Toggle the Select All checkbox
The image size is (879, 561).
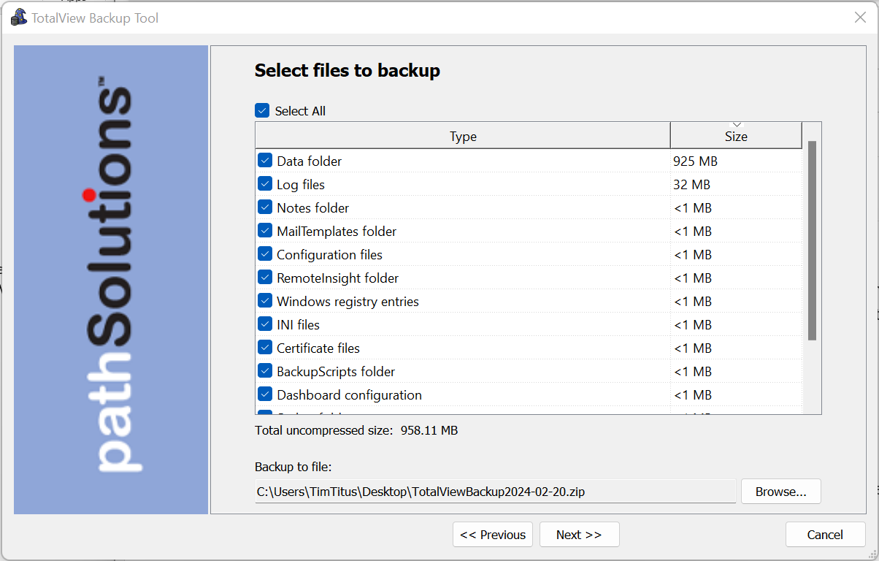pyautogui.click(x=262, y=111)
